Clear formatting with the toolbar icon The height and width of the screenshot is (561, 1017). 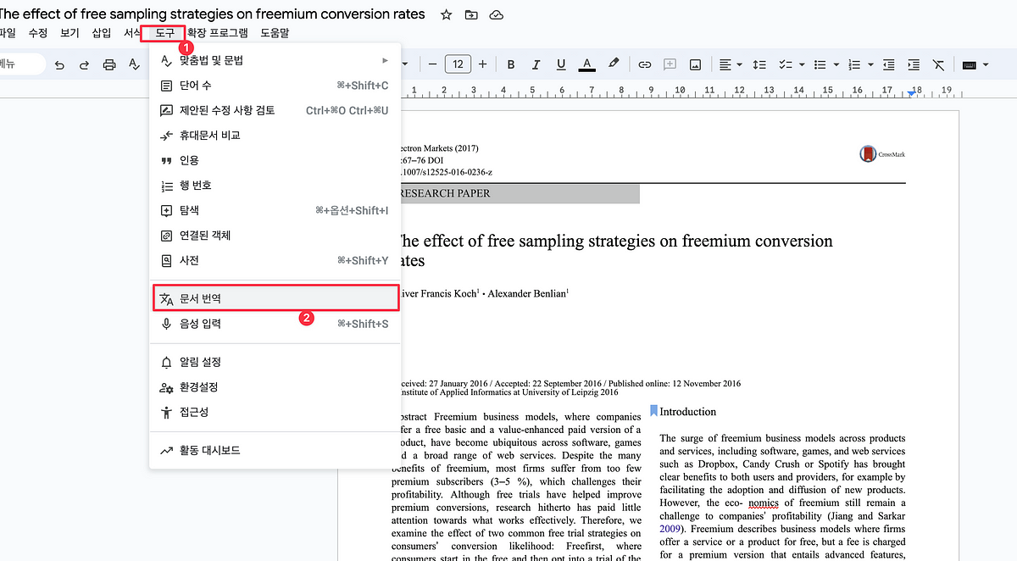(x=938, y=64)
